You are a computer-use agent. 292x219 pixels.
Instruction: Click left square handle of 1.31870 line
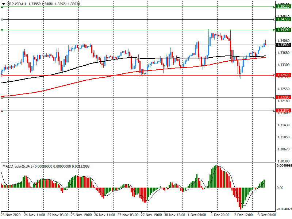2,111
